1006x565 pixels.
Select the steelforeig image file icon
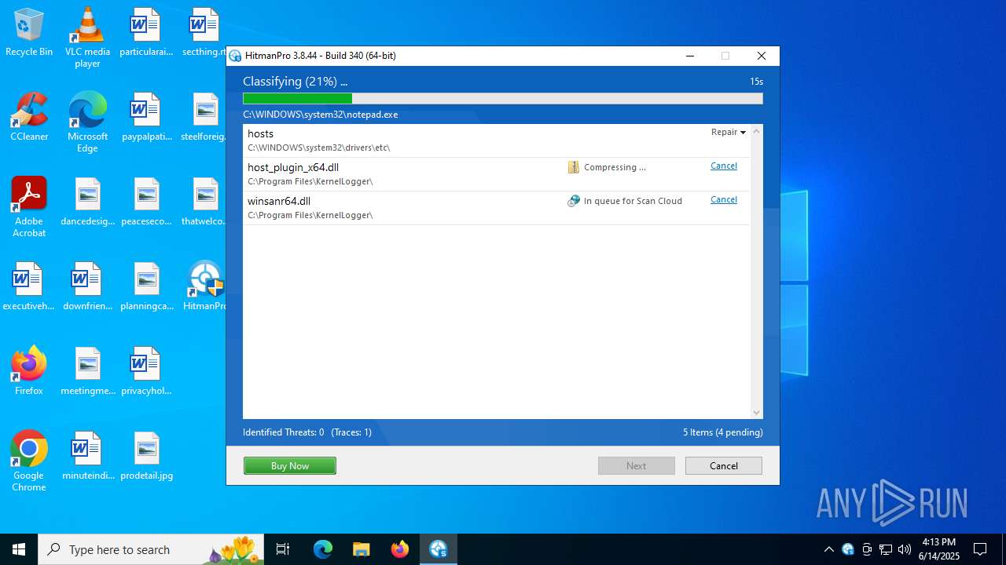(204, 117)
